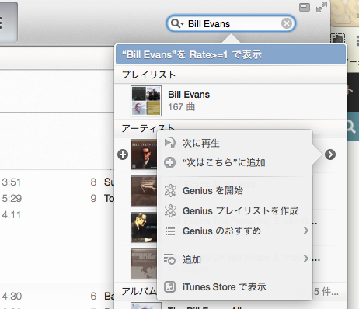The image size is (359, 309).
Task: Select Genius プレイリストを作成
Action: 235,210
